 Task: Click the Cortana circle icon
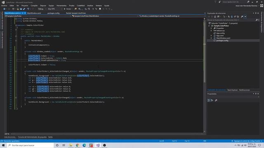57,145
